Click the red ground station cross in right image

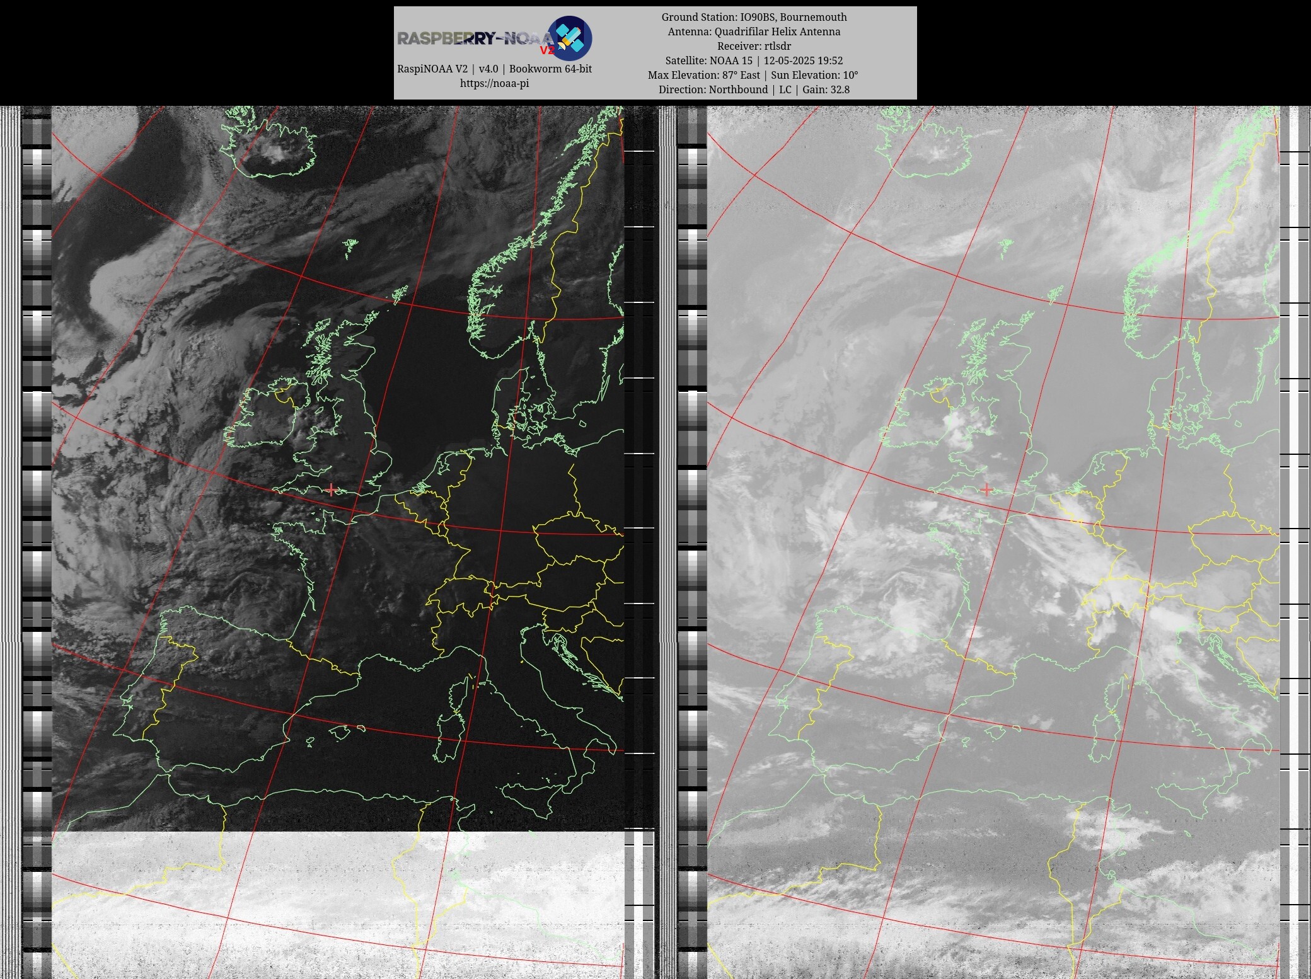(986, 489)
